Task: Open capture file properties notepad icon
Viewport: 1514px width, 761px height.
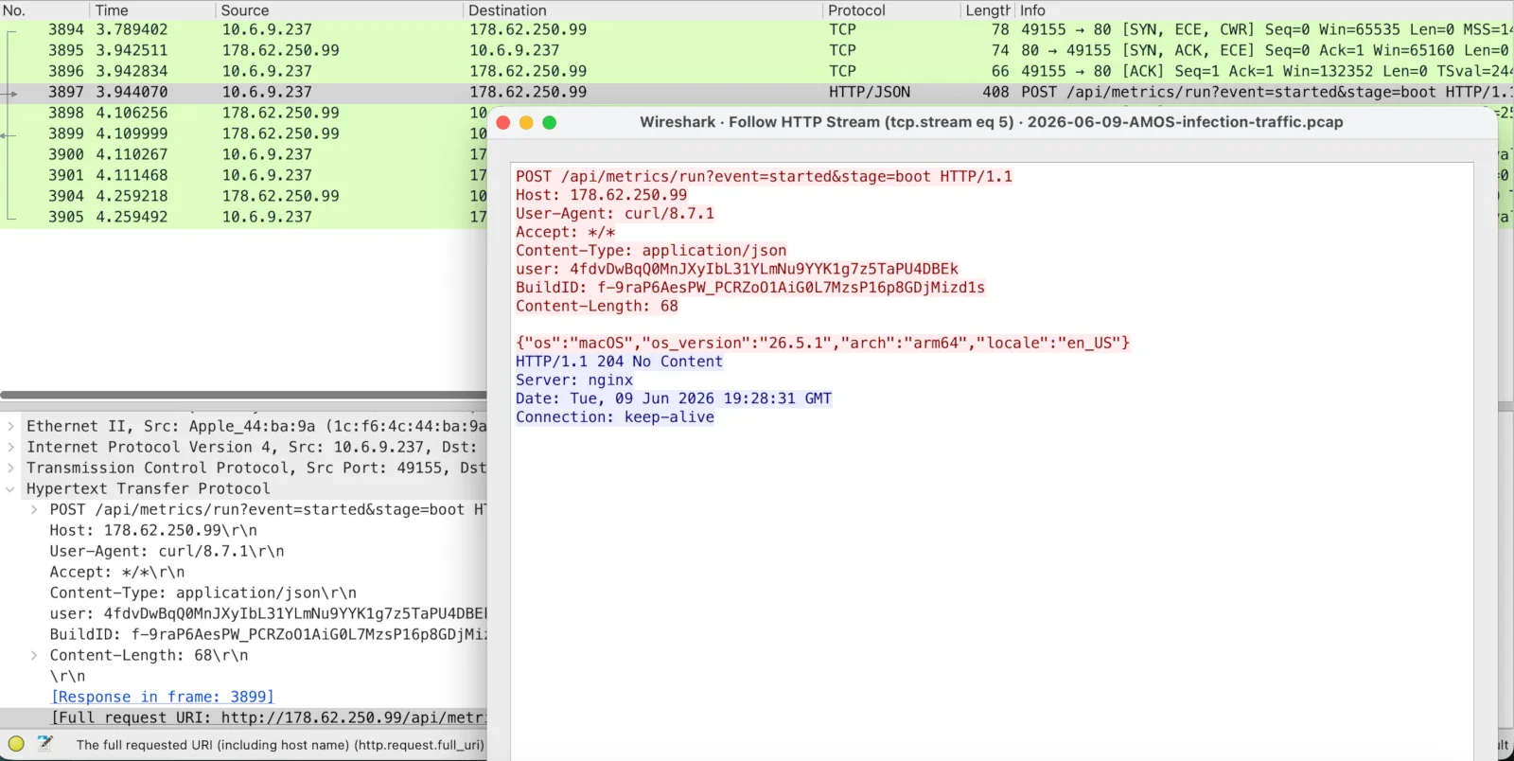Action: [44, 744]
